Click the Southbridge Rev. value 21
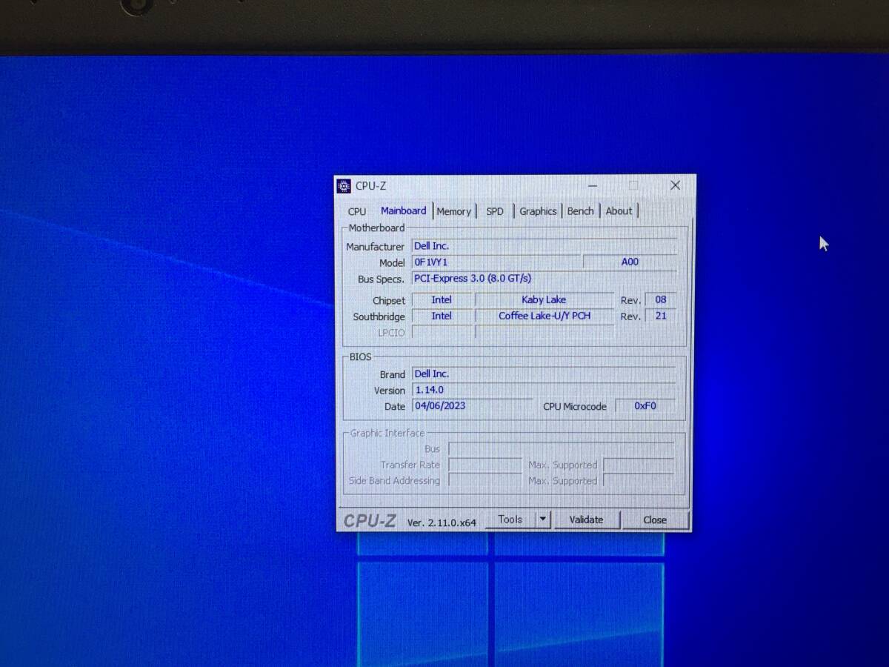The image size is (889, 667). [661, 316]
